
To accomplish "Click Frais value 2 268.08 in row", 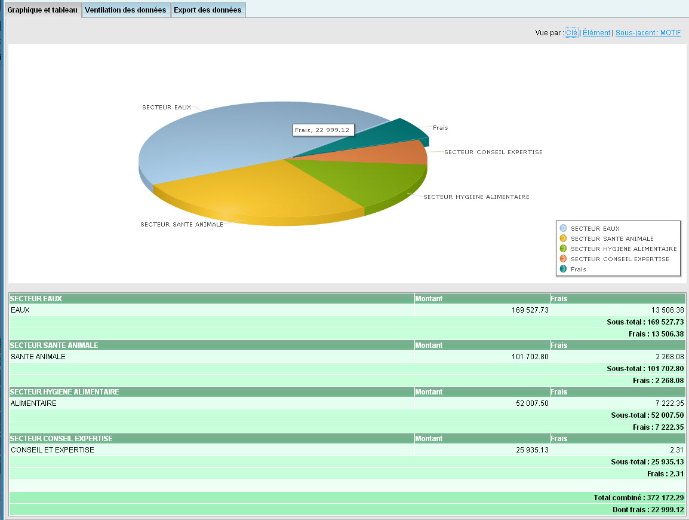I will [x=670, y=357].
